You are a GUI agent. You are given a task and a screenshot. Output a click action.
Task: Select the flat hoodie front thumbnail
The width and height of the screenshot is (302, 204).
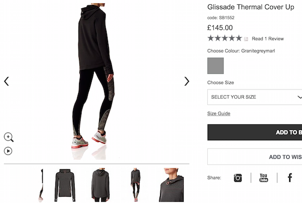click(65, 185)
